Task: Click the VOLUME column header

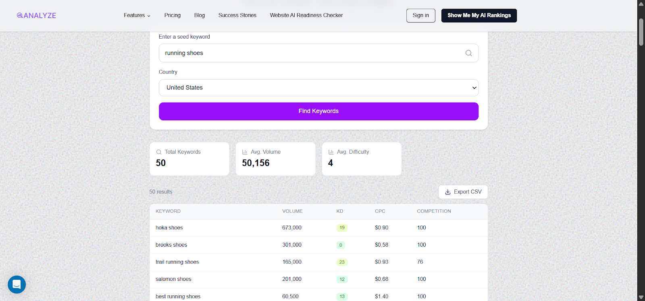Action: pos(292,211)
